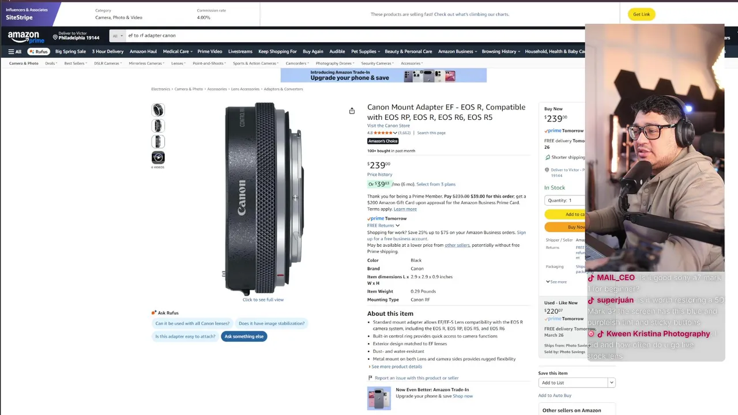The width and height of the screenshot is (738, 415).
Task: Click the yellow Get Link button
Action: pos(641,14)
